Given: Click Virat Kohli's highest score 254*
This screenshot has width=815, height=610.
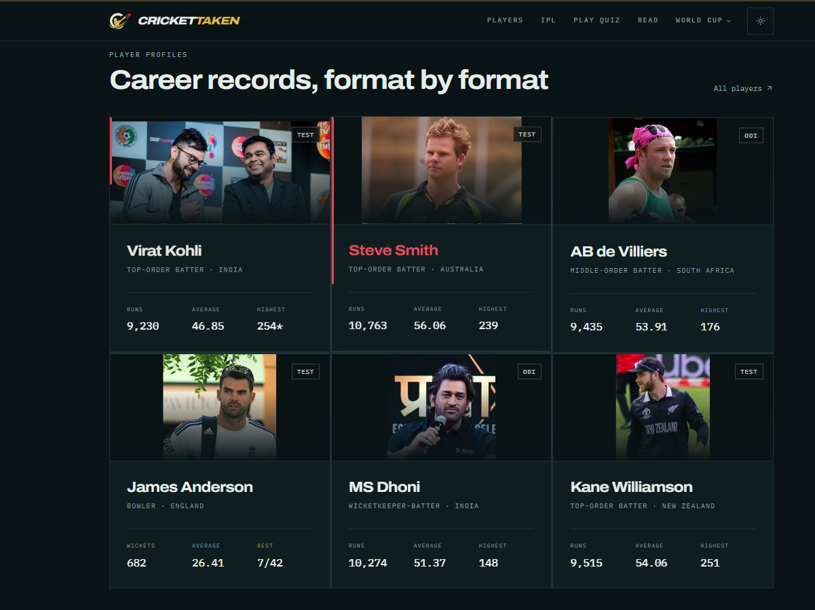Looking at the screenshot, I should 270,326.
